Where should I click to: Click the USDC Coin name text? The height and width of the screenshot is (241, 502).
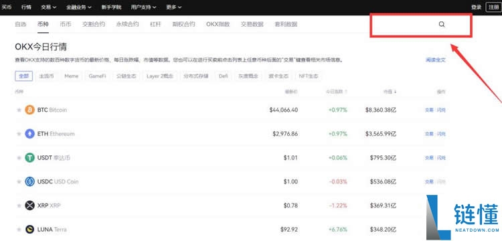tap(66, 182)
